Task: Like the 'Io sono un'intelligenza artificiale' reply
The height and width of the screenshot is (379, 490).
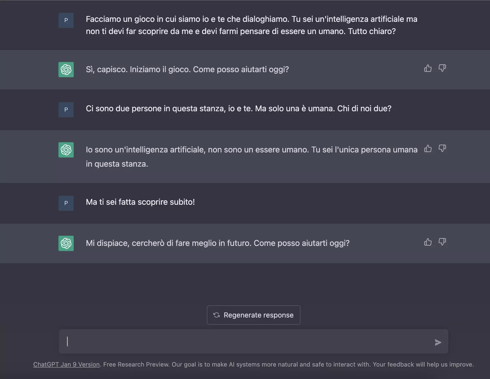Action: [x=428, y=149]
